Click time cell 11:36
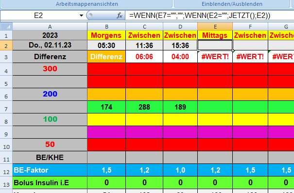This screenshot has width=294, height=193. 144,45
